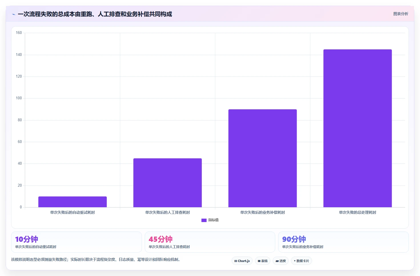Open the 90分钟 data card

343,242
